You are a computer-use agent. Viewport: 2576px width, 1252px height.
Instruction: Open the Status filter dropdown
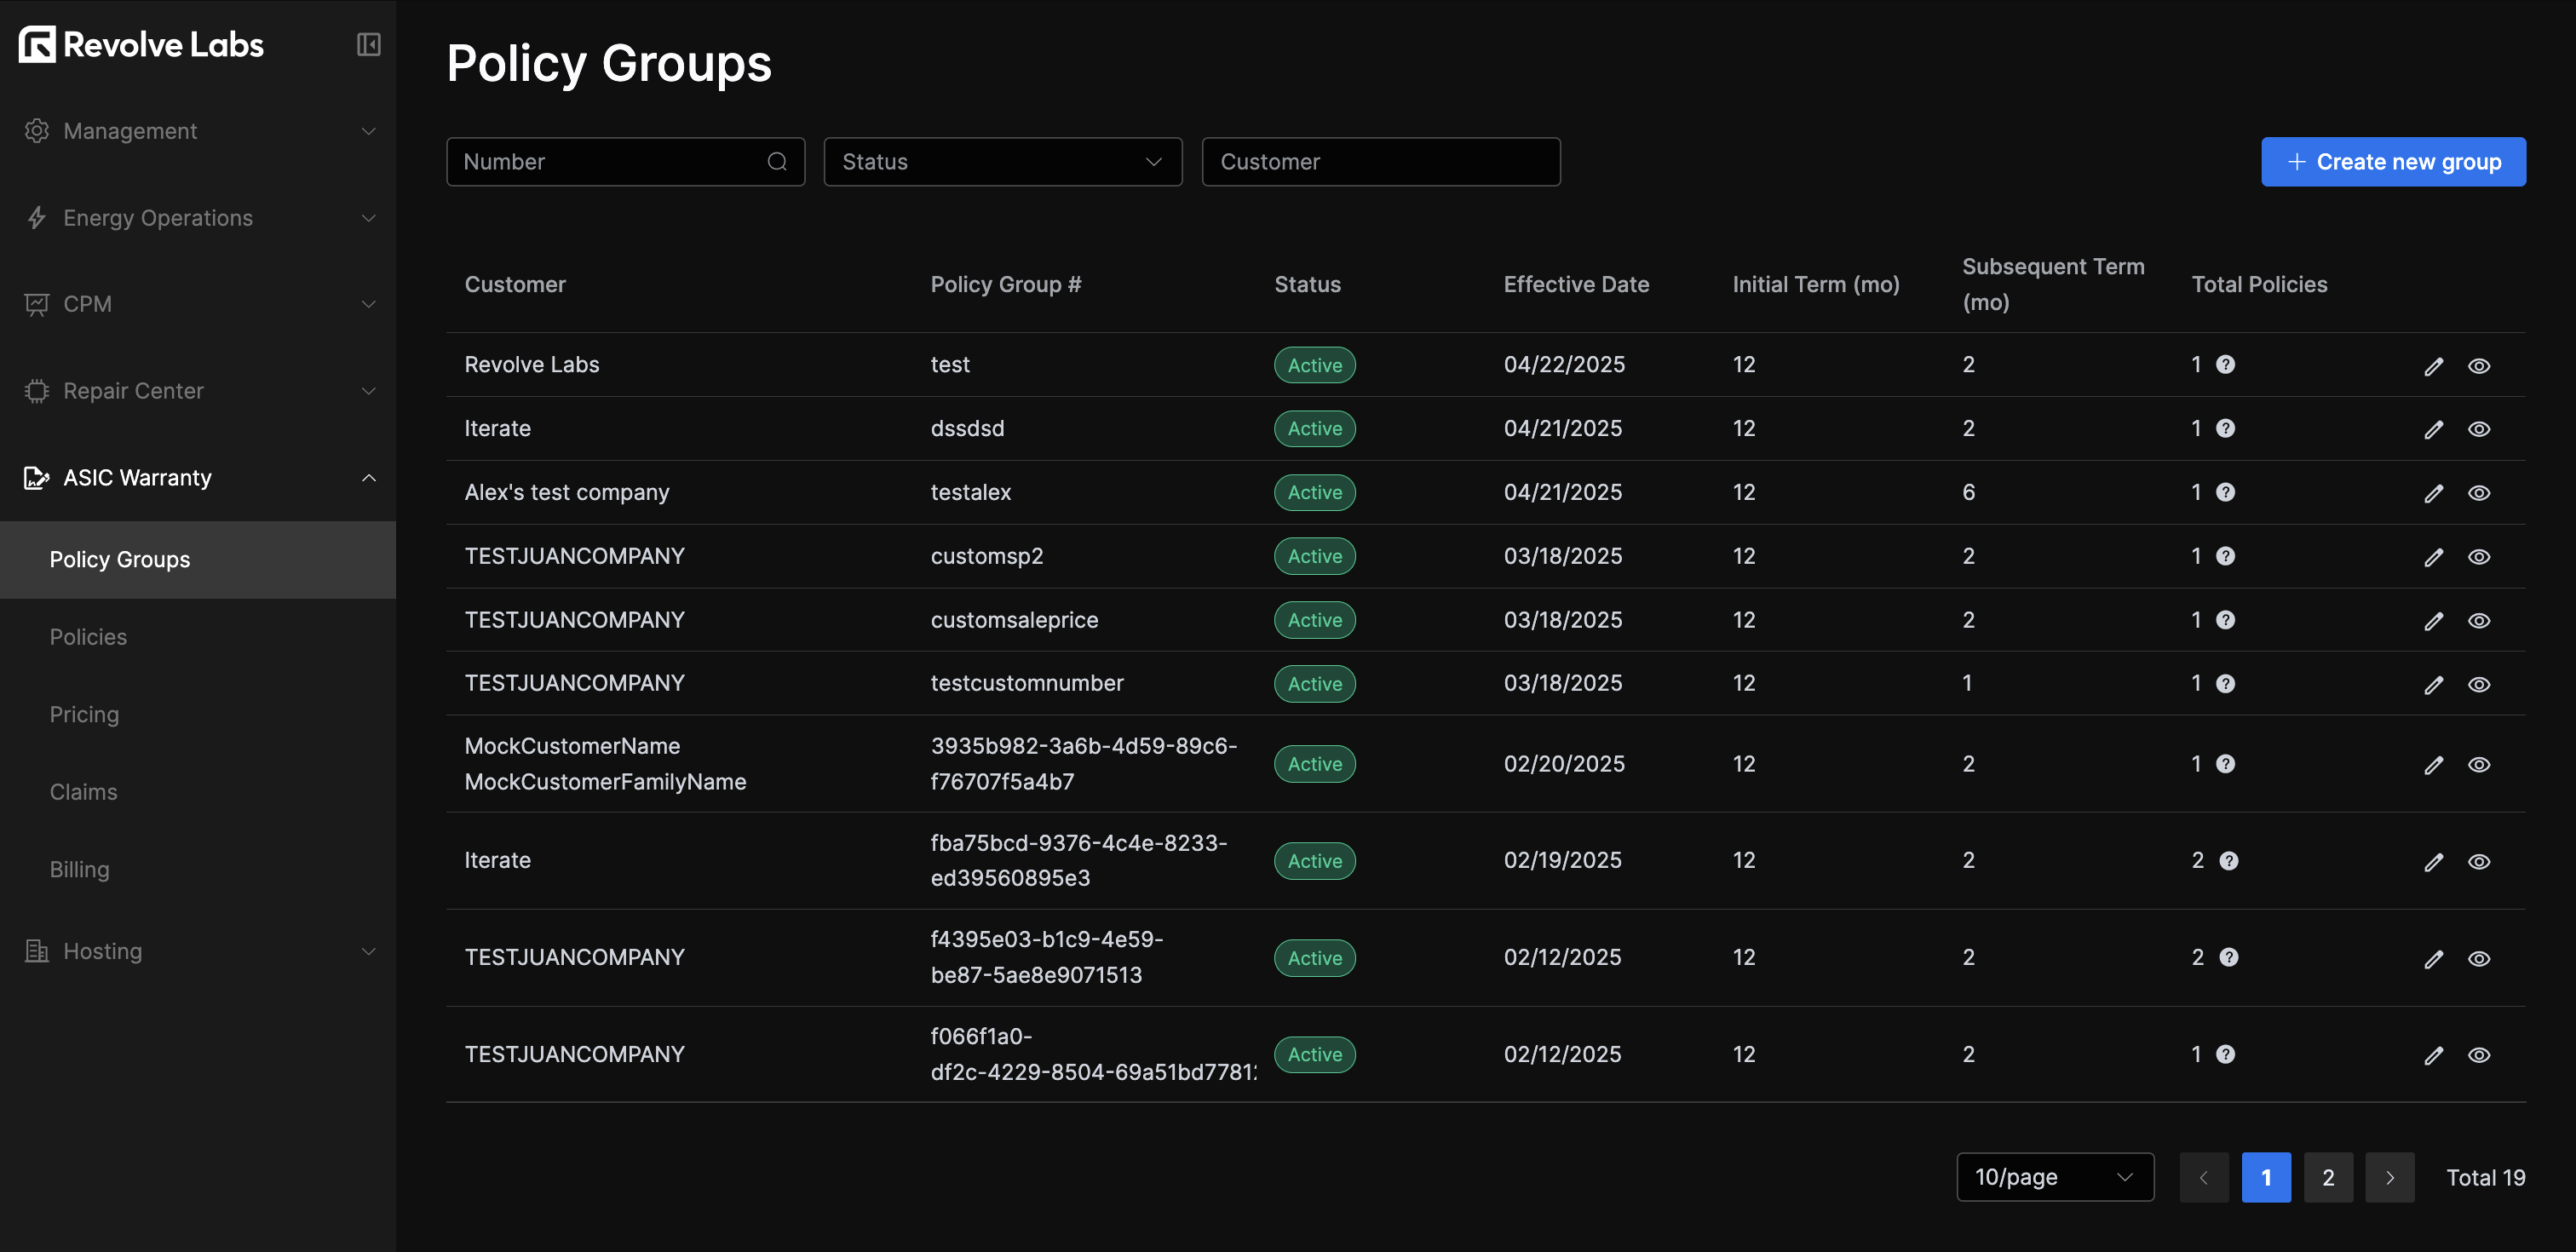(x=1003, y=161)
